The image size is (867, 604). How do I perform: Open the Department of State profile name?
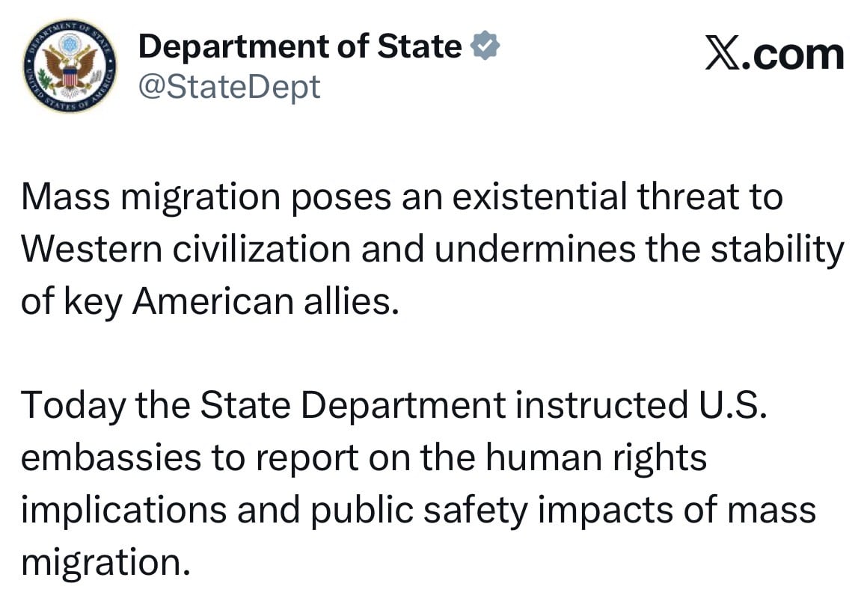tap(300, 47)
